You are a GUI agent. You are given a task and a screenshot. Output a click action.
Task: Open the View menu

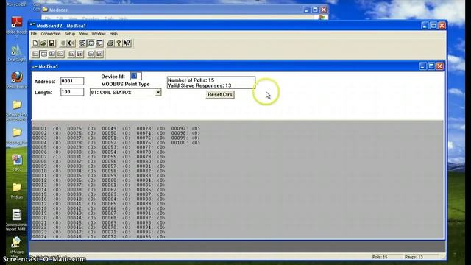[83, 34]
